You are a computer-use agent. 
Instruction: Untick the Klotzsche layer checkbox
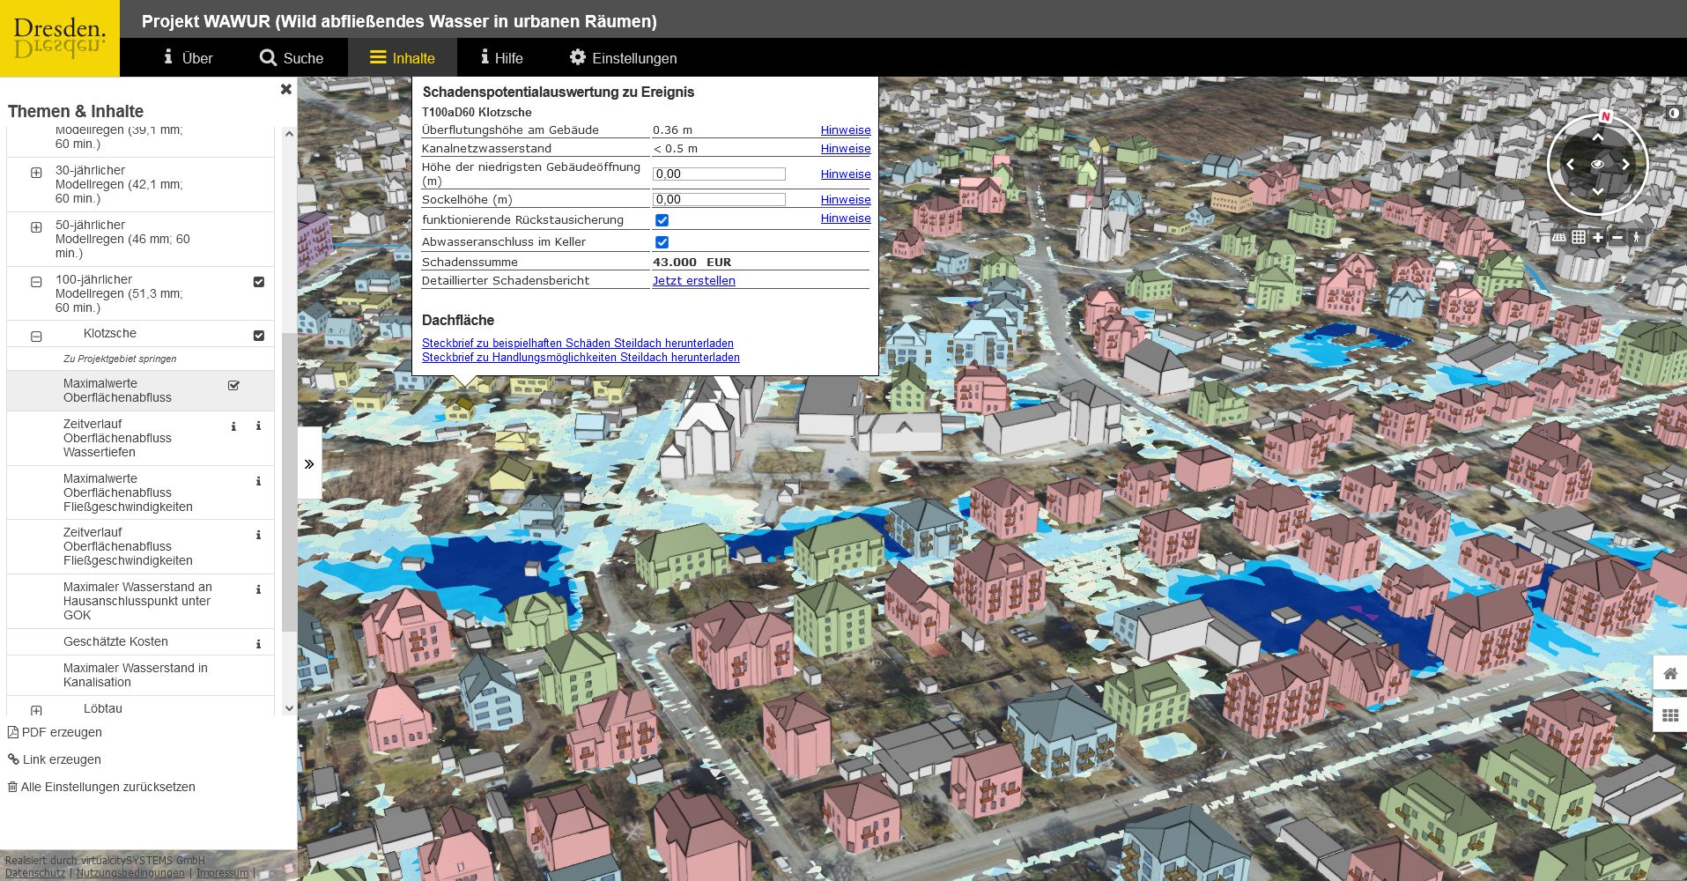click(x=259, y=336)
